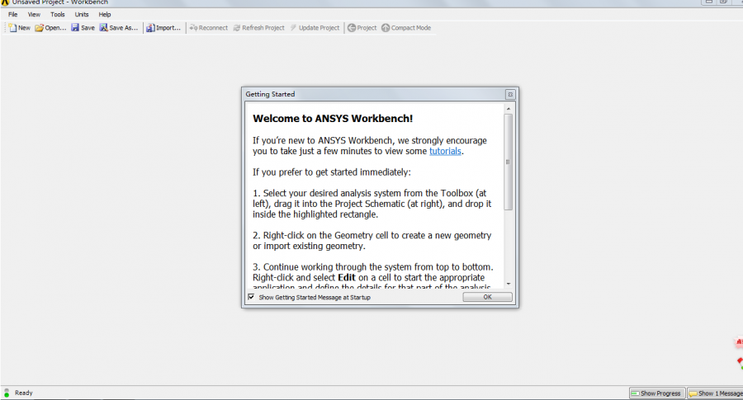The width and height of the screenshot is (743, 400).
Task: Click the Update Project toolbar button
Action: click(315, 28)
